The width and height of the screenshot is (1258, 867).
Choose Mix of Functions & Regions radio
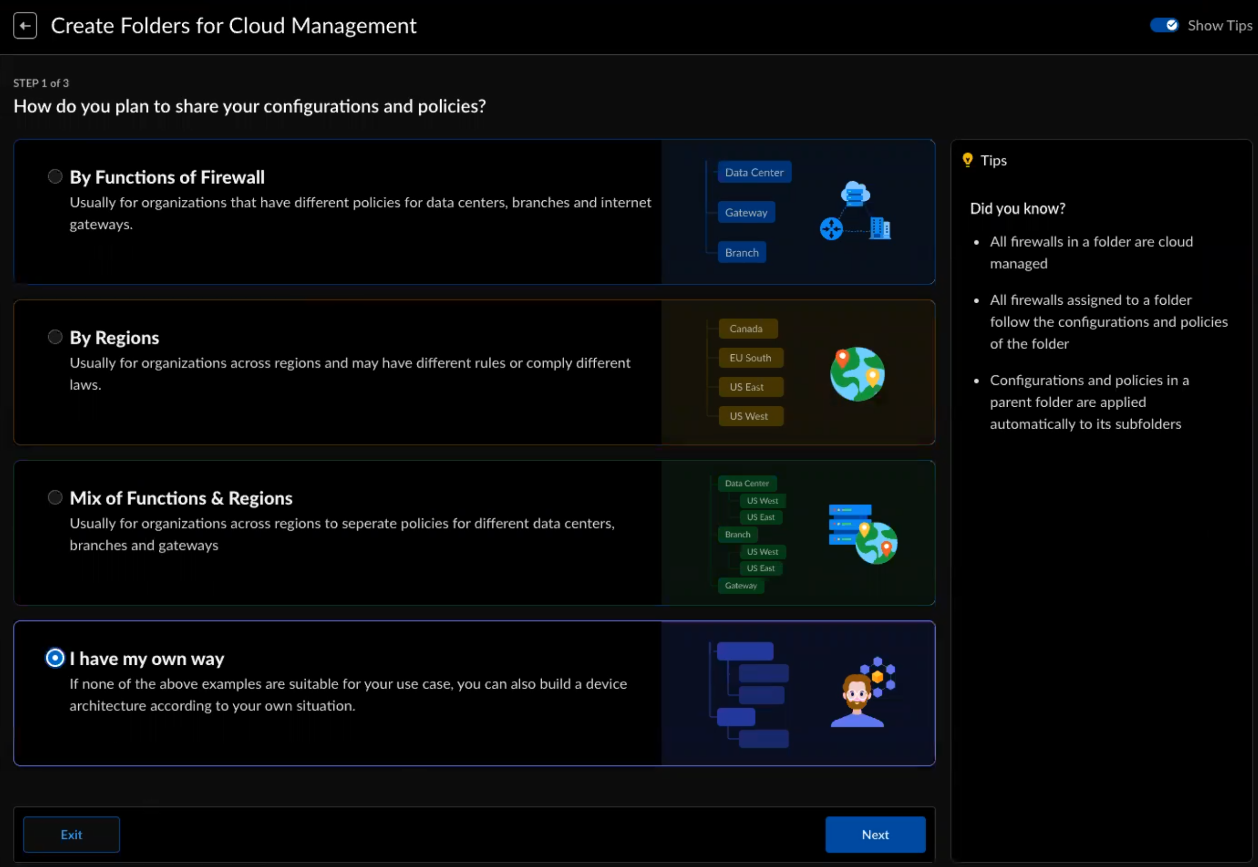(x=55, y=498)
